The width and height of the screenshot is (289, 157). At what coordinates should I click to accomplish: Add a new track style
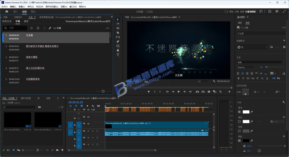pyautogui.click(x=284, y=41)
